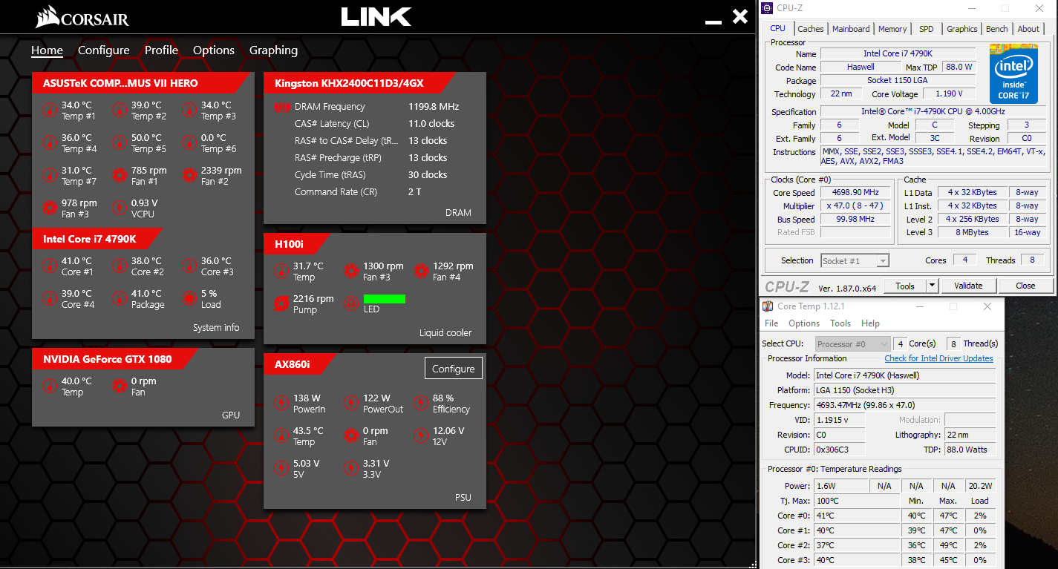Click the CPU Package temperature icon
The width and height of the screenshot is (1058, 569).
pyautogui.click(x=120, y=299)
